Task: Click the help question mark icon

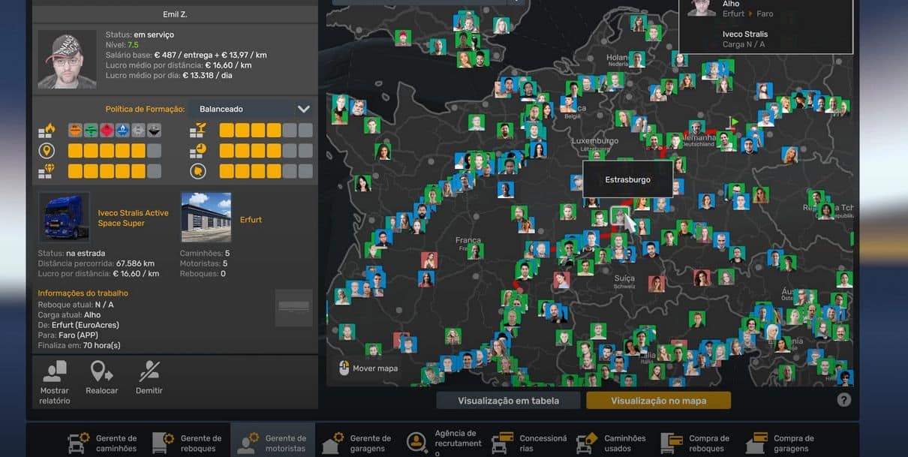Action: click(x=844, y=400)
